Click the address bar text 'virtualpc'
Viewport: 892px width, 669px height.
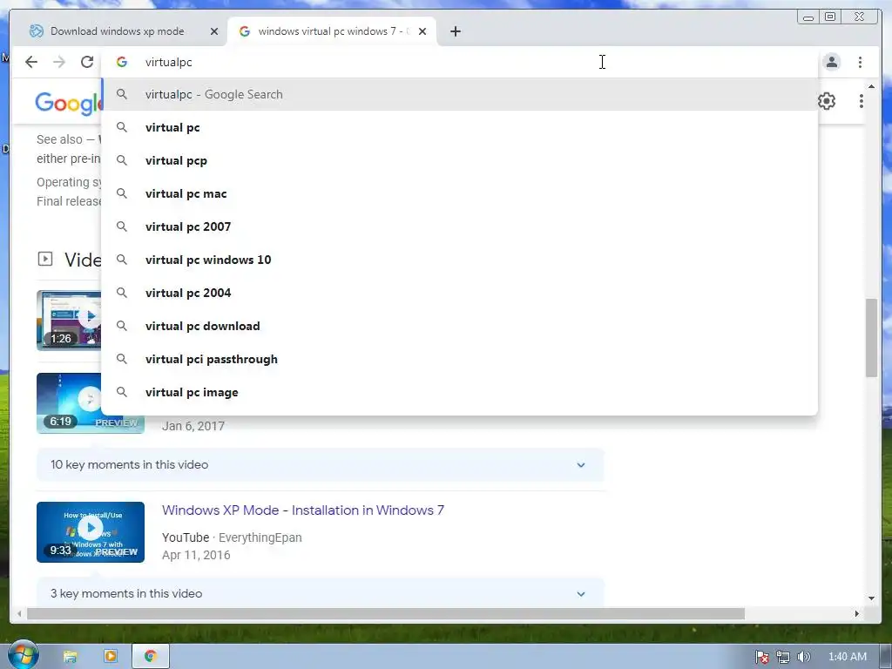tap(169, 63)
